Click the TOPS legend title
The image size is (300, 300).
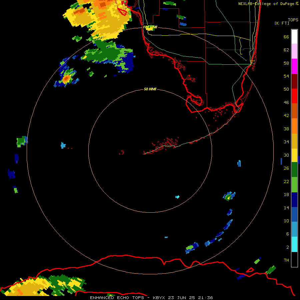[293, 20]
